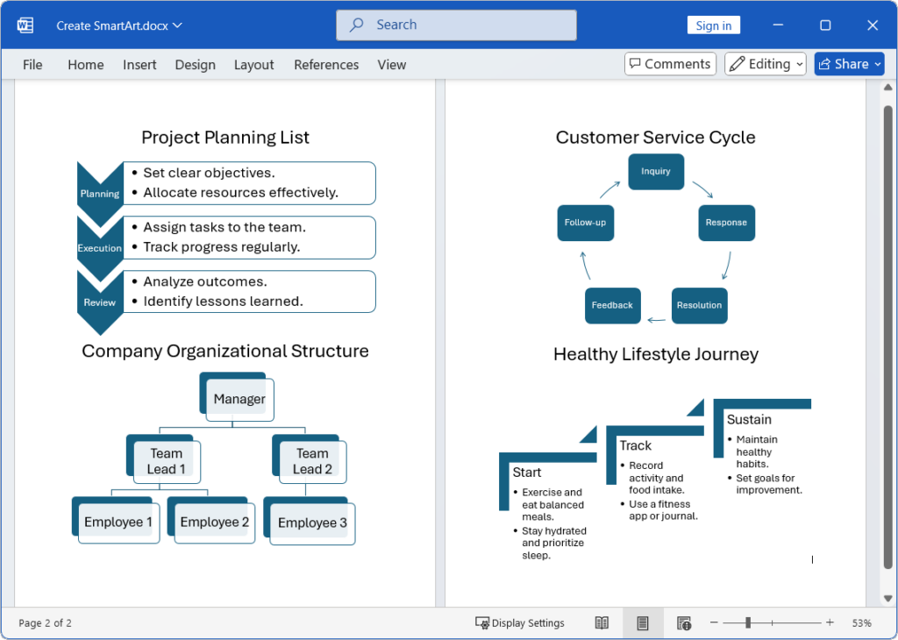
Task: Click the zoom out minus icon
Action: 714,622
